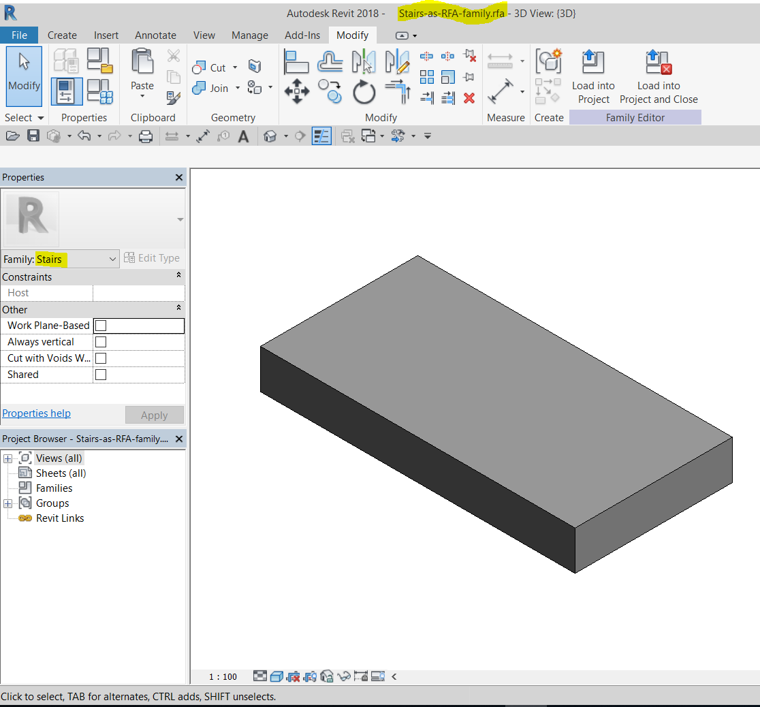Image resolution: width=760 pixels, height=707 pixels.
Task: Click the Default 3D View house icon
Action: click(x=270, y=136)
